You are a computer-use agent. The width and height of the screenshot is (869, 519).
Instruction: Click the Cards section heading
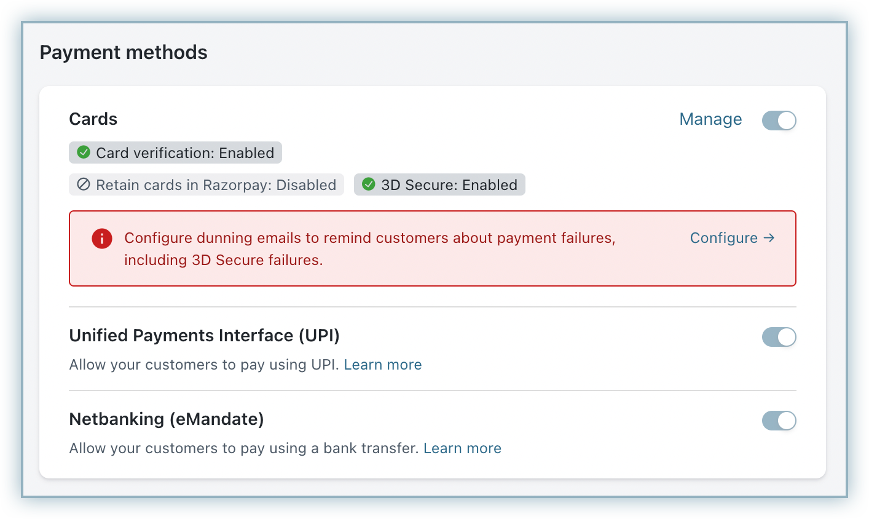93,119
